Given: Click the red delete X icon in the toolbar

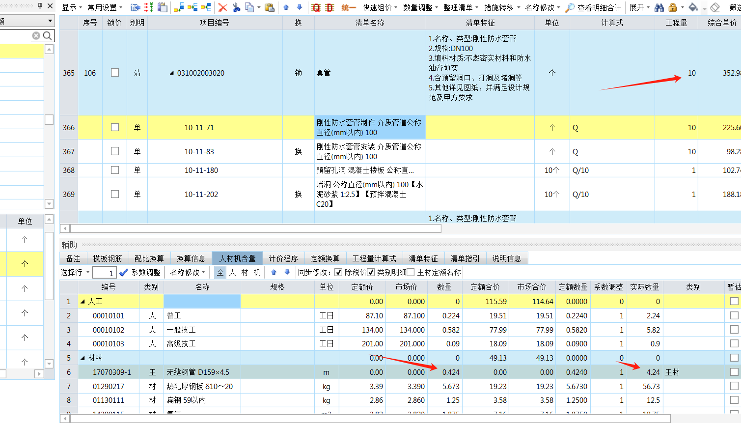Looking at the screenshot, I should click(222, 7).
